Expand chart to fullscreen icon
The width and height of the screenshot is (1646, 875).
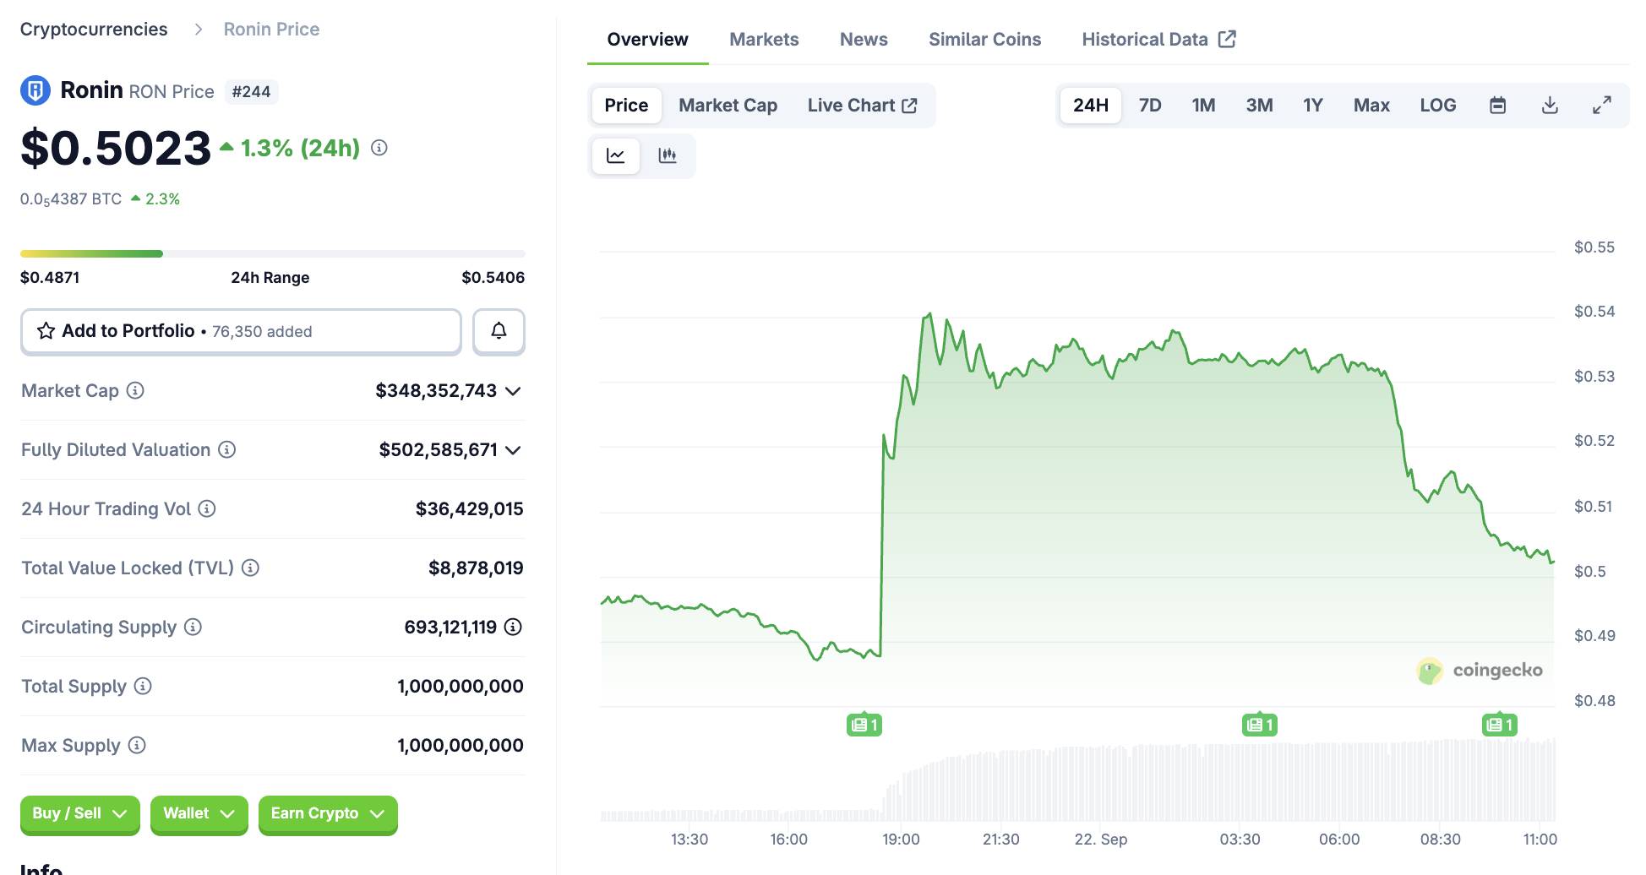[1602, 106]
